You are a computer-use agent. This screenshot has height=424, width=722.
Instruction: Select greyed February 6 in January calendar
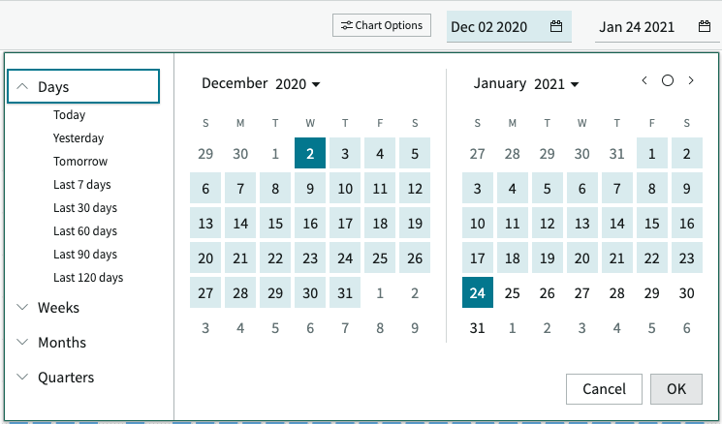(x=686, y=327)
